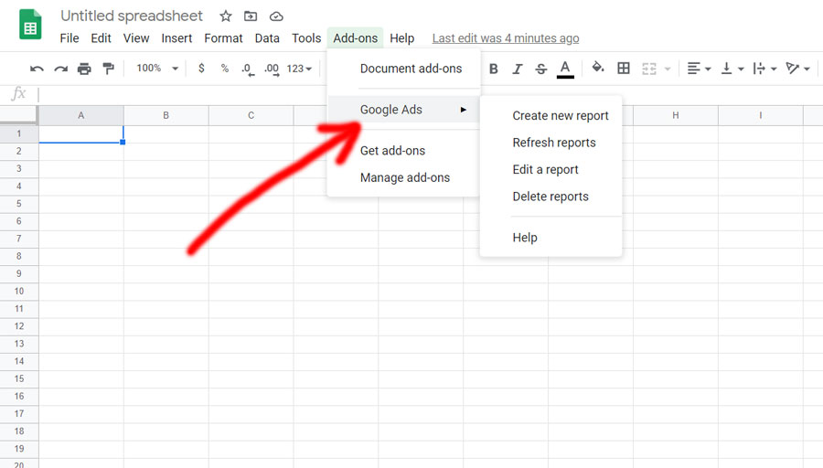Undo the last action

point(37,69)
